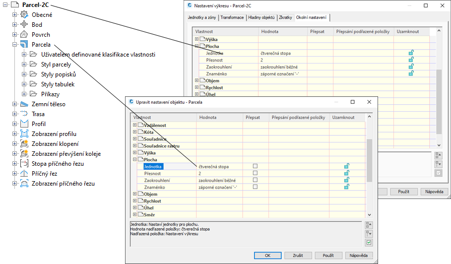Expand Výška group in Nastavení výkresu window
This screenshot has width=451, height=264.
(x=197, y=39)
